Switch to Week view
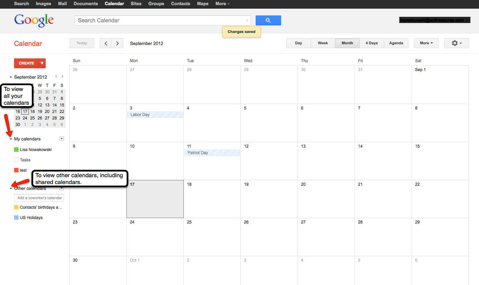Viewport: 479px width, 285px height. [x=323, y=43]
